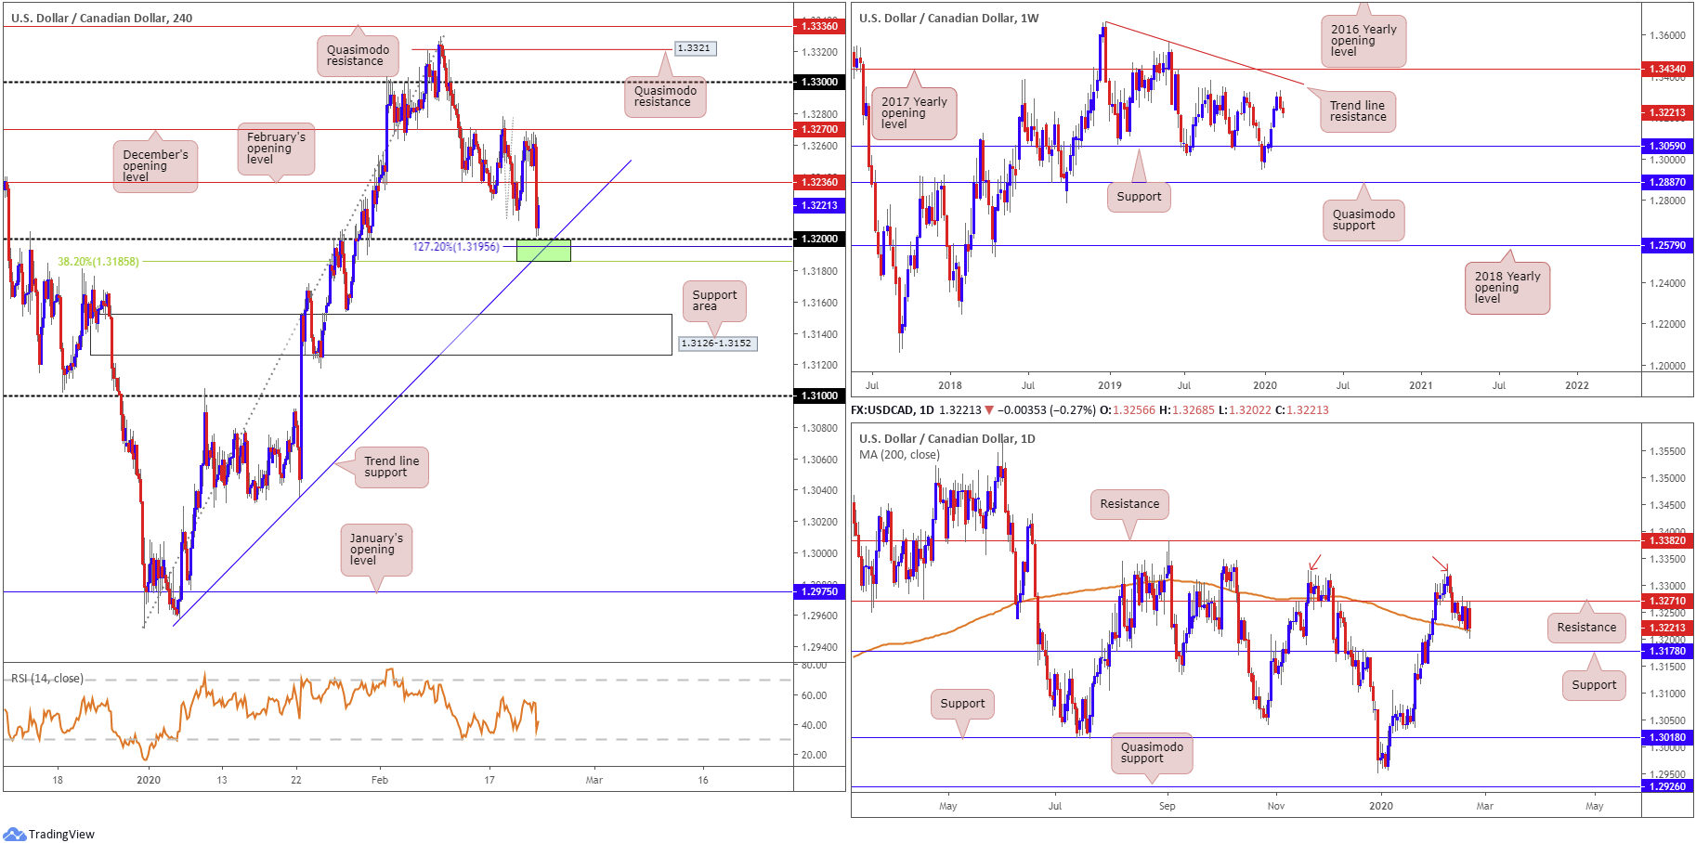Click the 1.32700 price label on 240 chart

coord(819,129)
